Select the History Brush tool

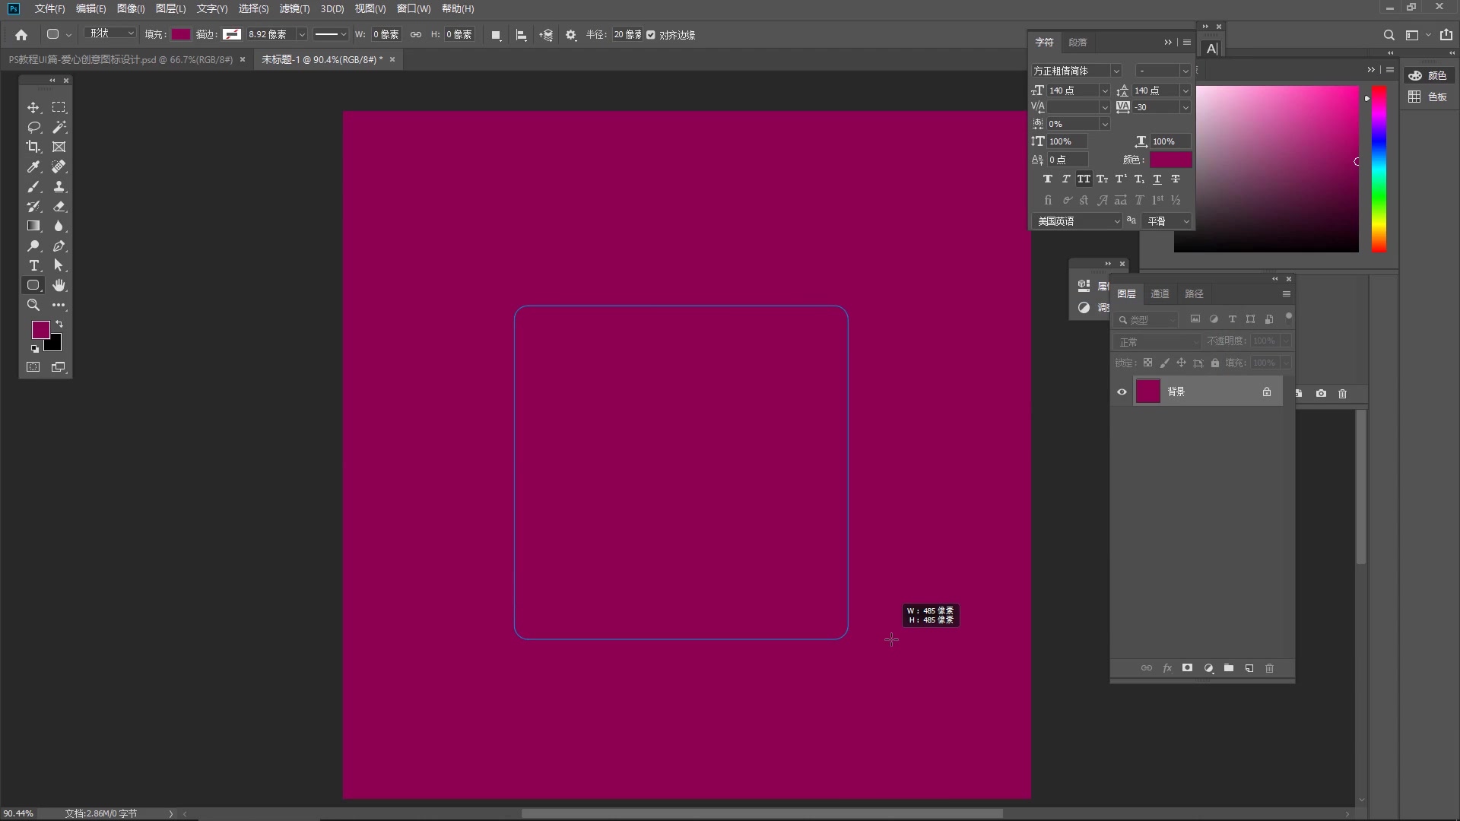pos(33,207)
